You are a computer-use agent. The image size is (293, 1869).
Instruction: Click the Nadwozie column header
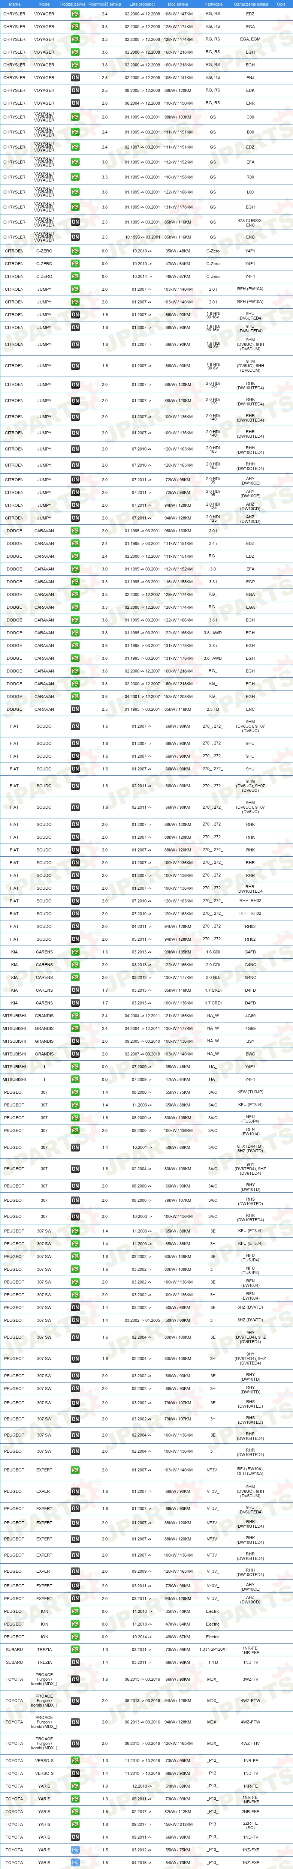[x=213, y=5]
